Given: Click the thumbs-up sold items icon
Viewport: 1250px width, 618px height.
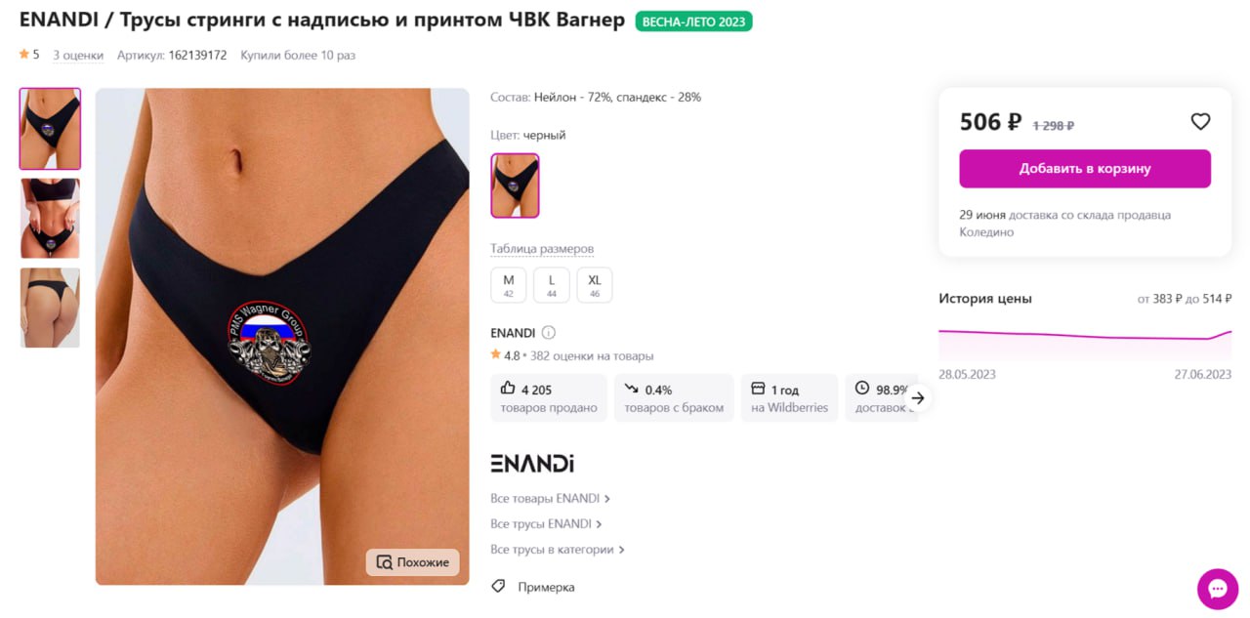Looking at the screenshot, I should coord(508,388).
